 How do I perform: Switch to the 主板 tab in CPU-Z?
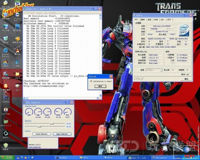click(149, 20)
